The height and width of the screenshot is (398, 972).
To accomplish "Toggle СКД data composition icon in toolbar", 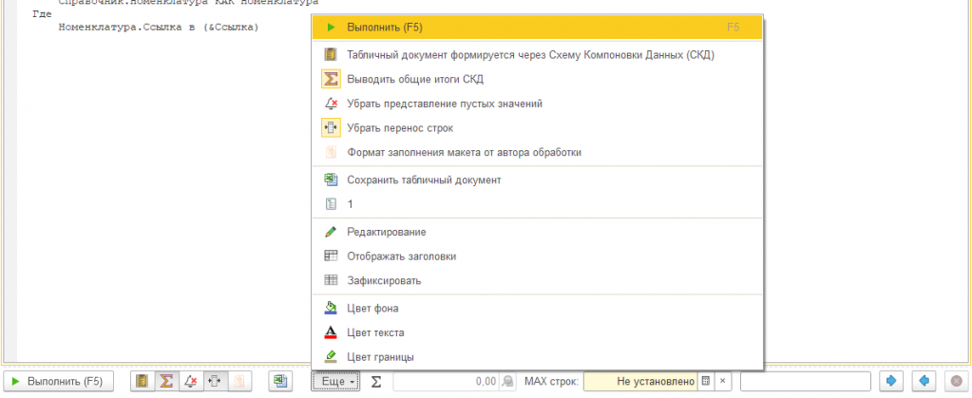I will [x=142, y=382].
